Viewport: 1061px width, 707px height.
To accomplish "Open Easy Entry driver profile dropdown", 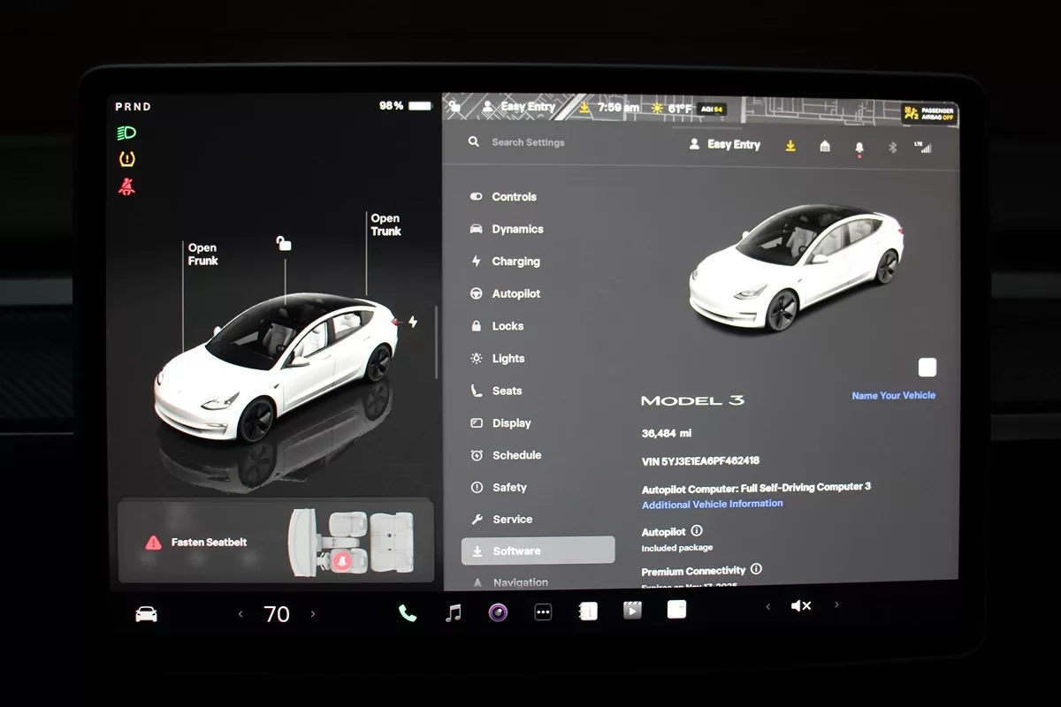I will [724, 145].
